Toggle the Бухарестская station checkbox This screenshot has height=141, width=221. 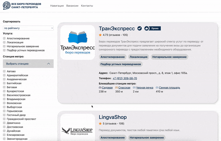(4, 91)
